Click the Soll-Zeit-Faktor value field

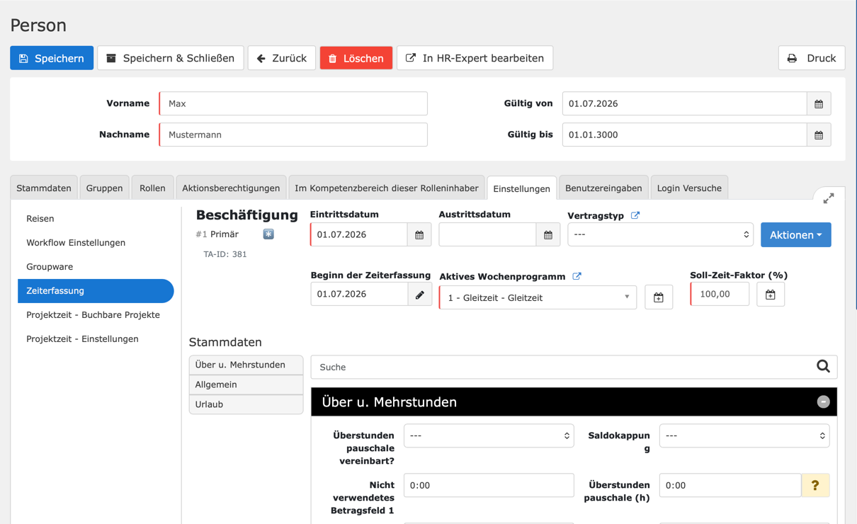[x=720, y=294]
